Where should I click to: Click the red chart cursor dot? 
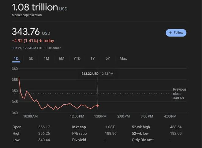point(98,105)
